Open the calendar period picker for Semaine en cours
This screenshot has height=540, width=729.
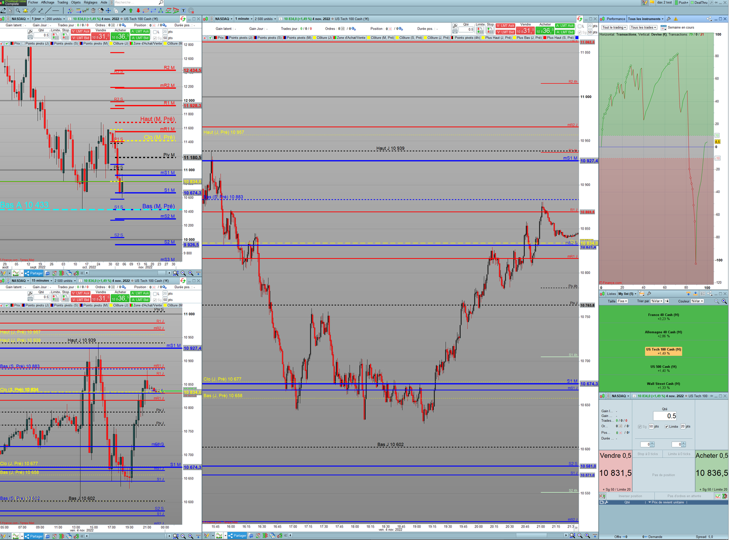(663, 27)
